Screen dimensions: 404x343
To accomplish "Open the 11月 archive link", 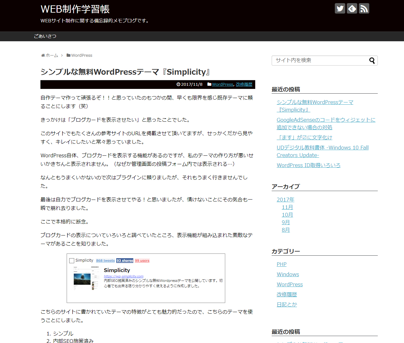I will click(287, 207).
